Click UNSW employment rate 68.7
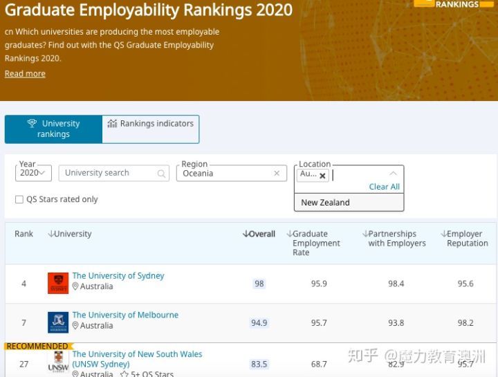Image resolution: width=498 pixels, height=377 pixels. [x=319, y=364]
